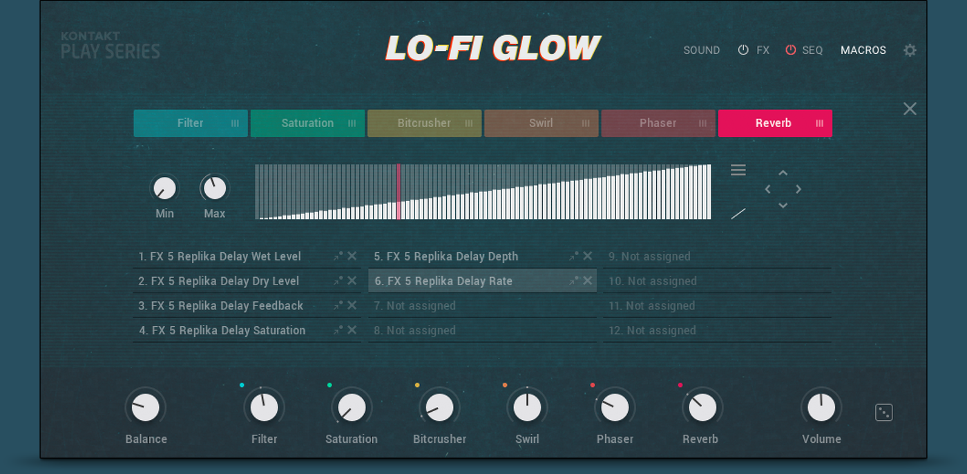Select empty slot 8 Not assigned
Screen dimensions: 967x474
482,330
